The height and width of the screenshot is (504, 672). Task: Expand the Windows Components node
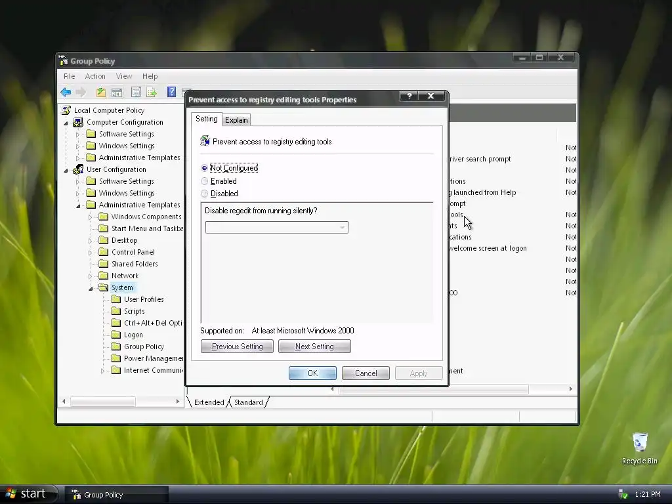pos(90,217)
